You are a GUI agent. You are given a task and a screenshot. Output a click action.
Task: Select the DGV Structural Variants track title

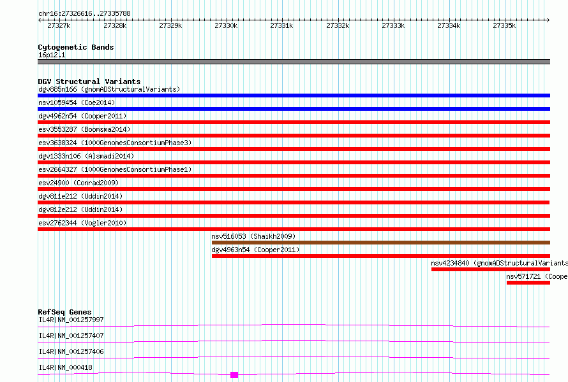tap(89, 81)
